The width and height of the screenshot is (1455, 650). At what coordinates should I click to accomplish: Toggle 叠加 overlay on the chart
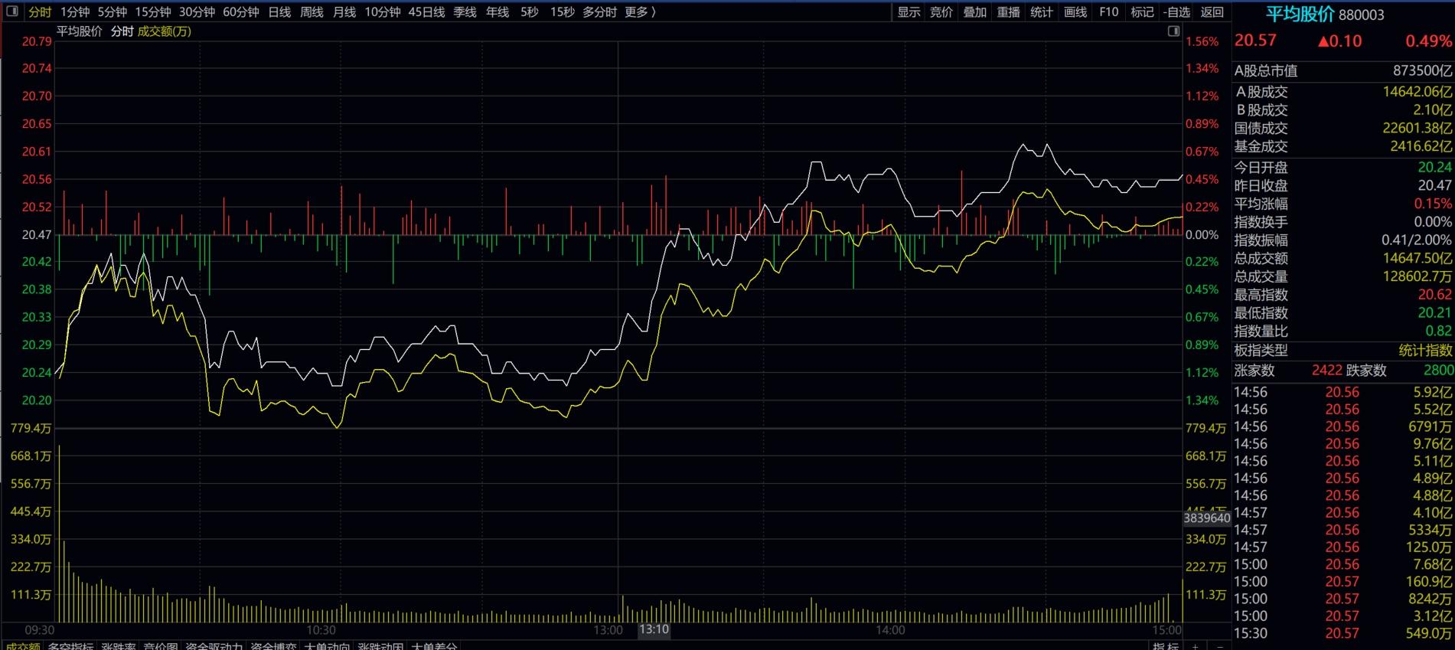pos(974,11)
